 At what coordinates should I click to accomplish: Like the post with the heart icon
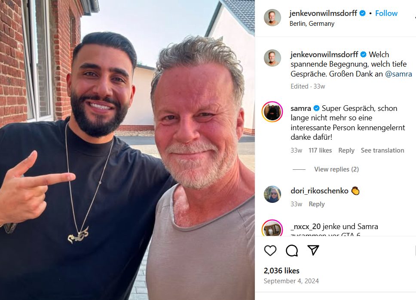click(x=270, y=251)
